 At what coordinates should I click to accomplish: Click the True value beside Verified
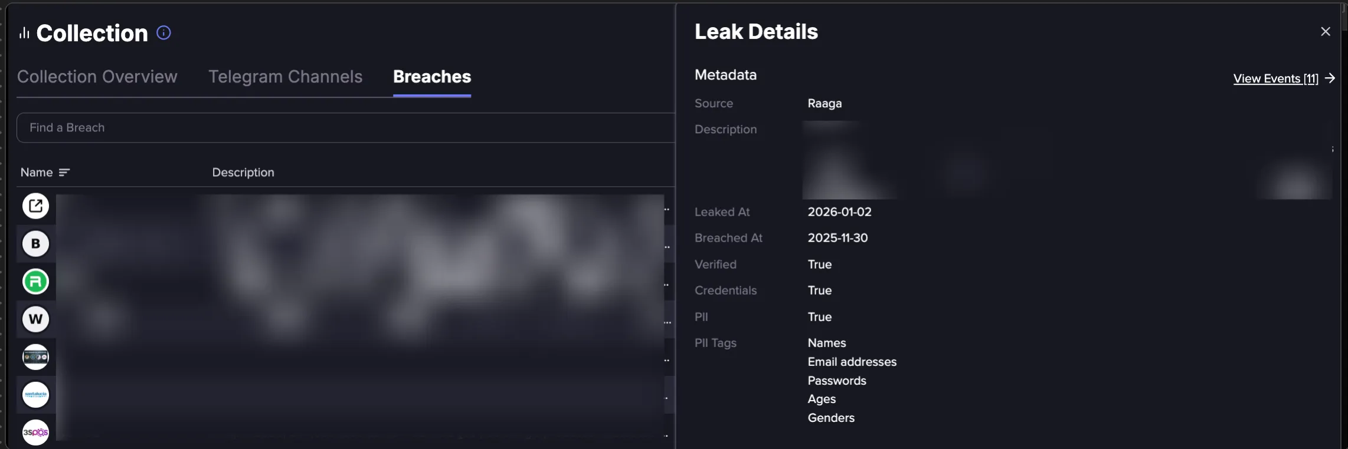(820, 264)
